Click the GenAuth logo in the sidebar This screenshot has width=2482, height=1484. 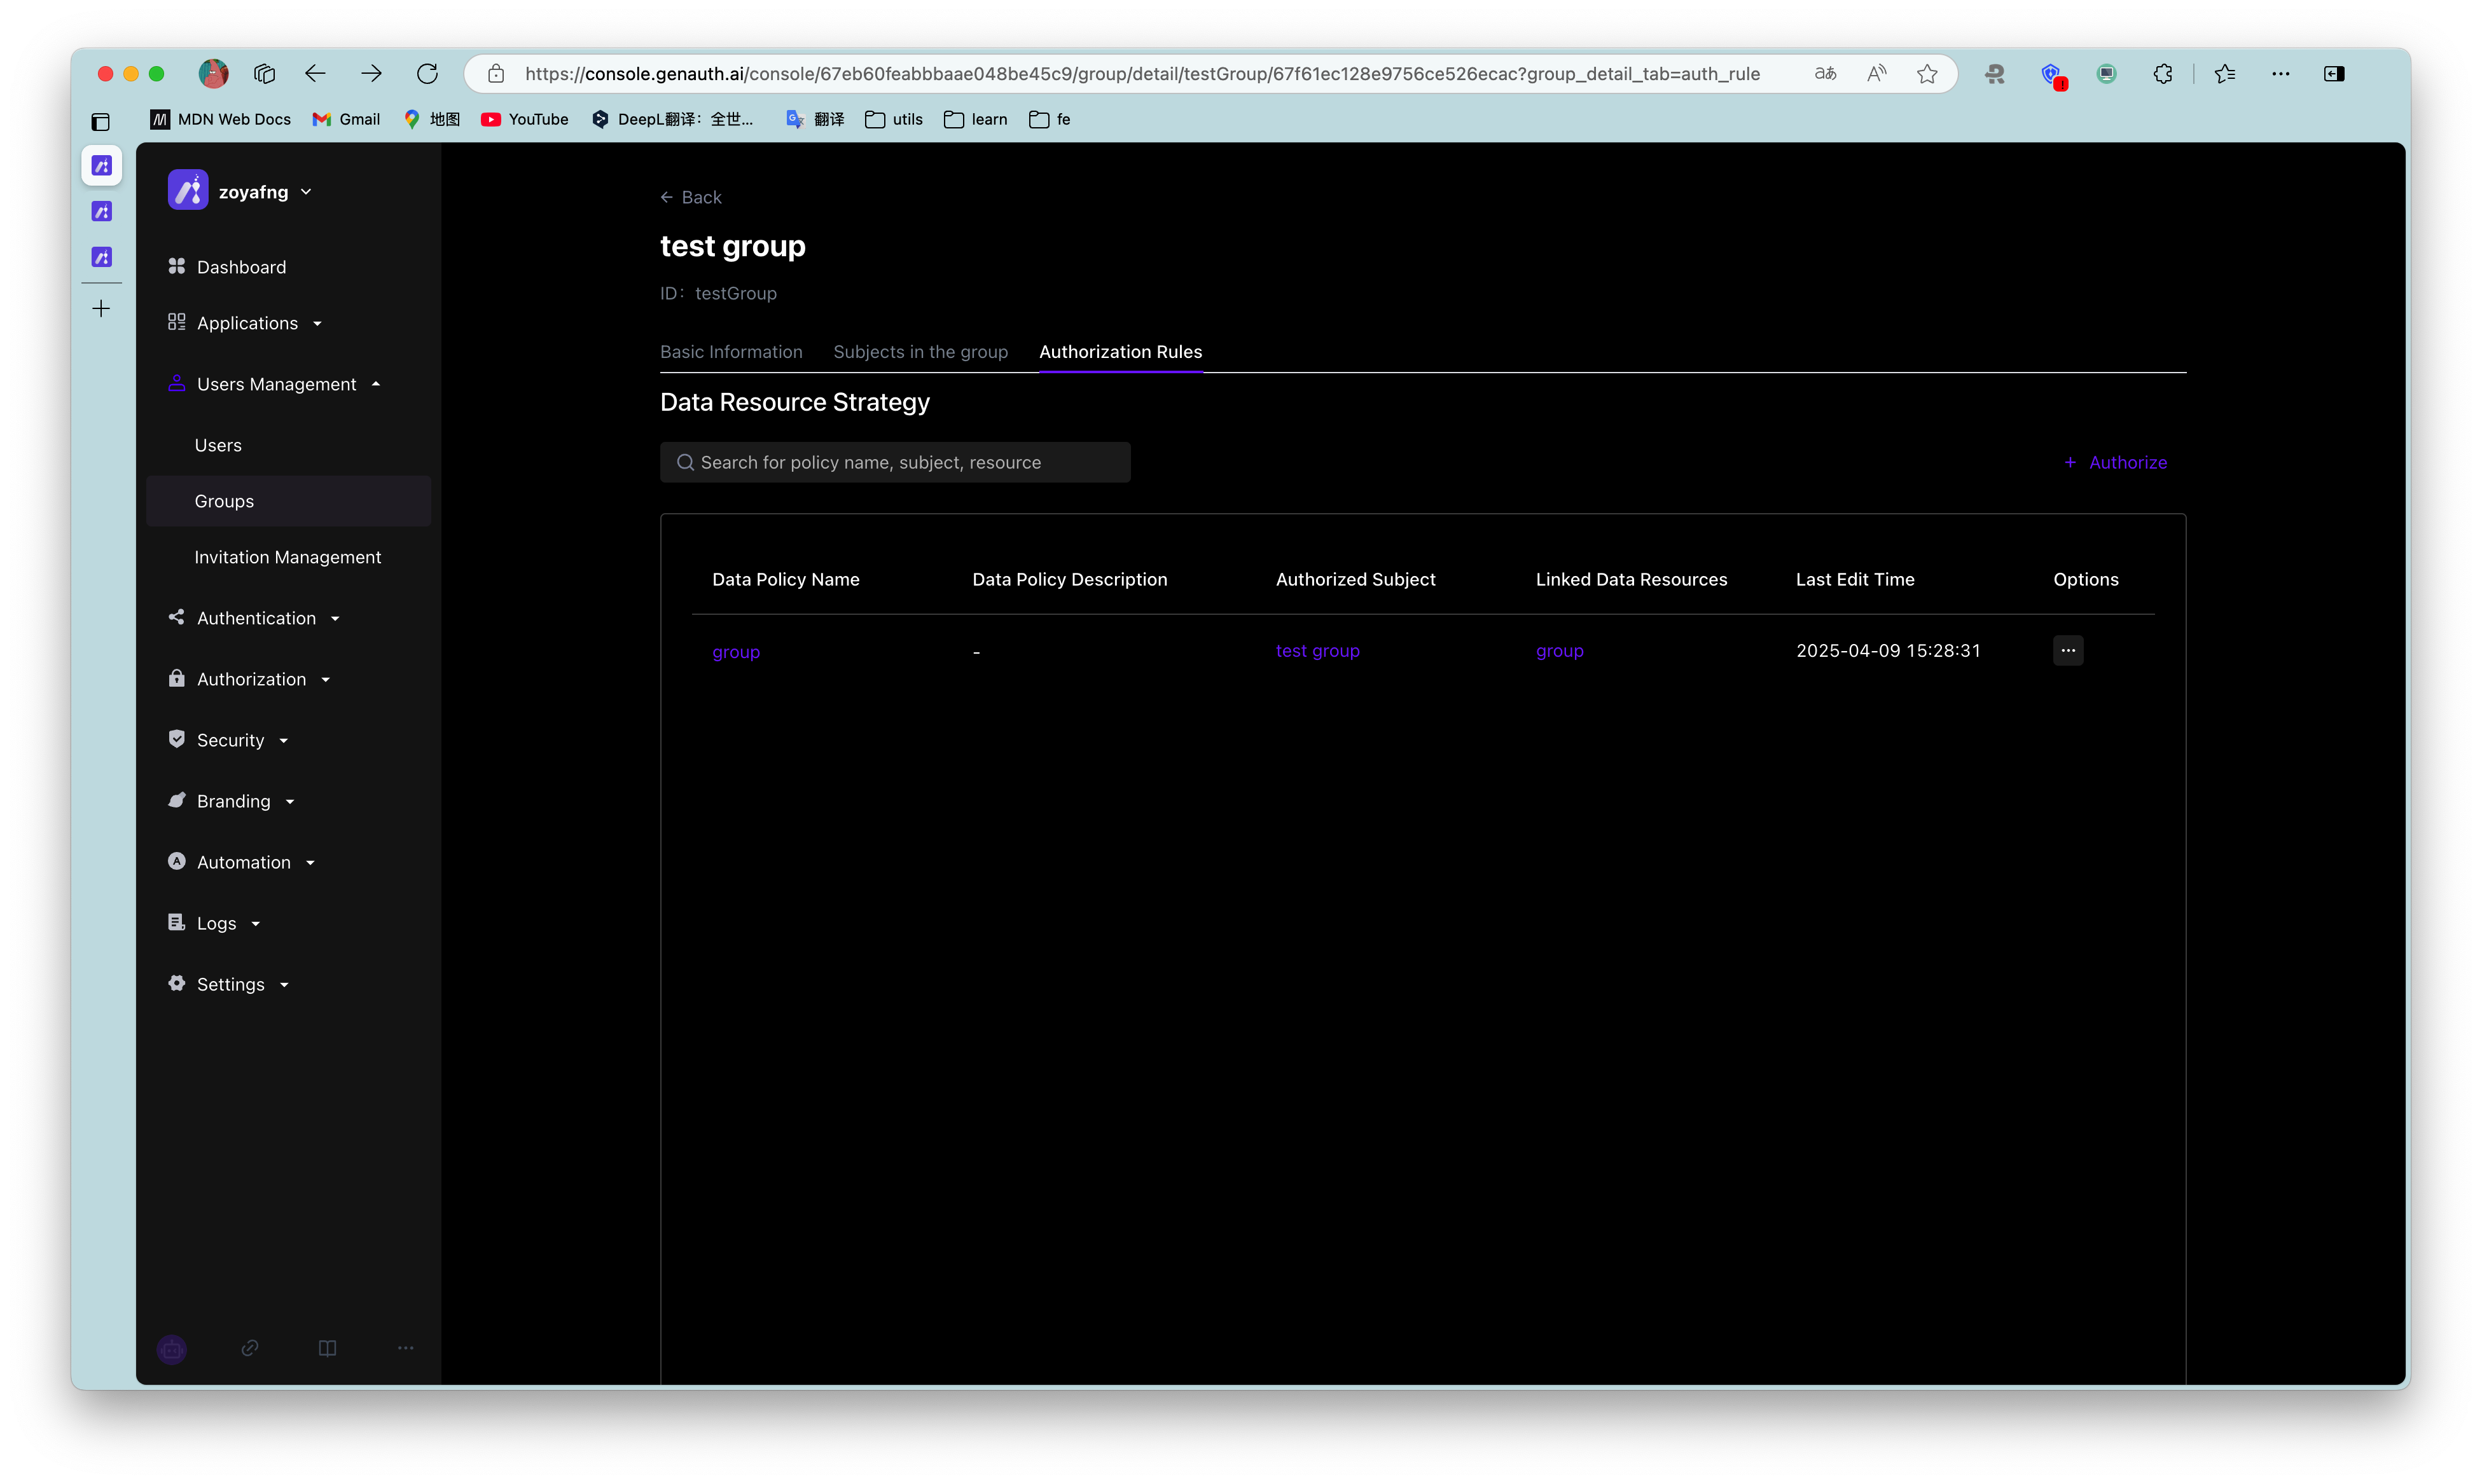coord(188,190)
